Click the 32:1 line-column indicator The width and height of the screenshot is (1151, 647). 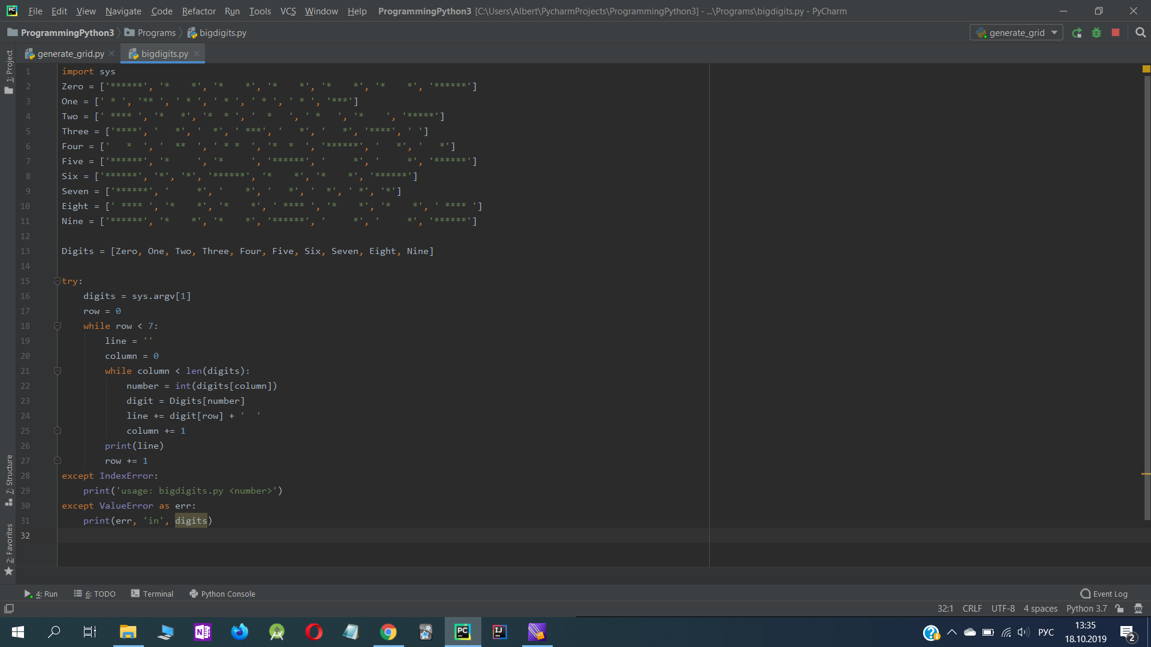(x=945, y=609)
